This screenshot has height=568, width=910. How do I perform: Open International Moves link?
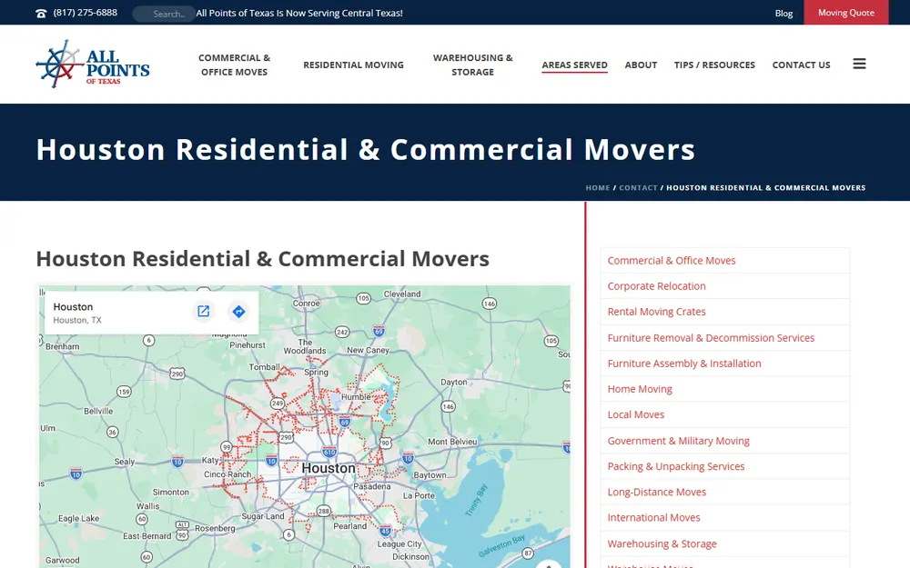pyautogui.click(x=653, y=518)
